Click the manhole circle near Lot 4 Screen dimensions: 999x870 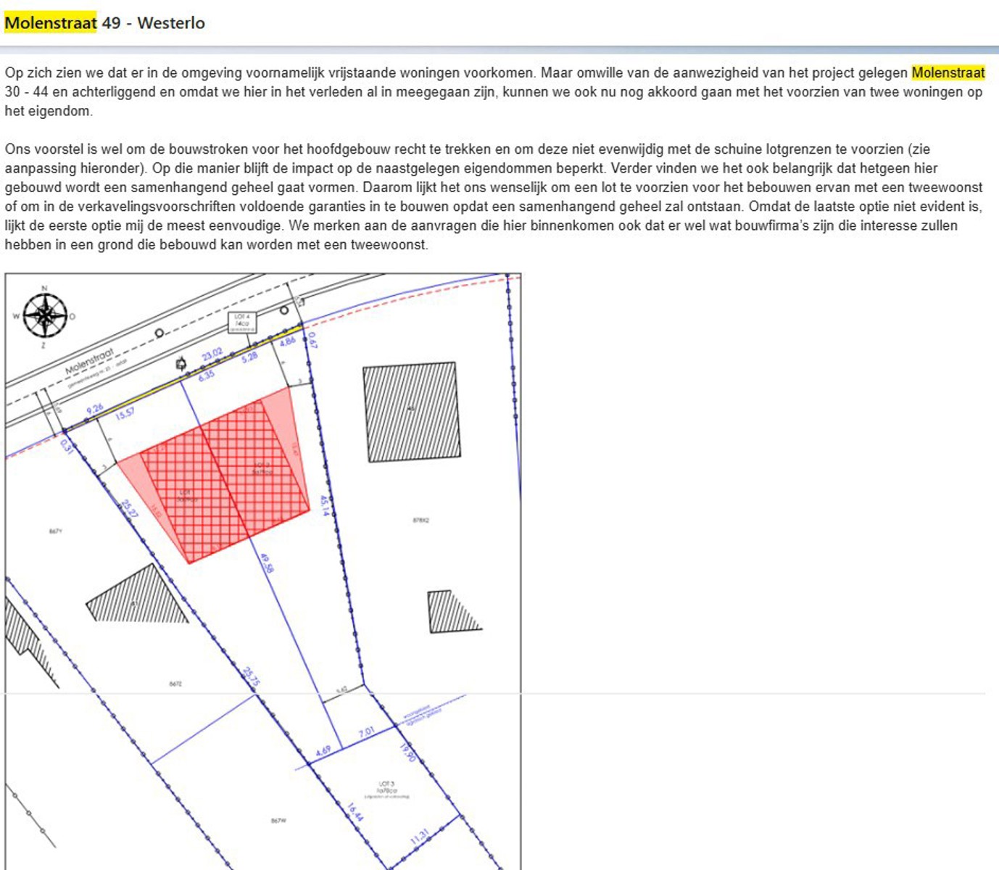(x=284, y=310)
